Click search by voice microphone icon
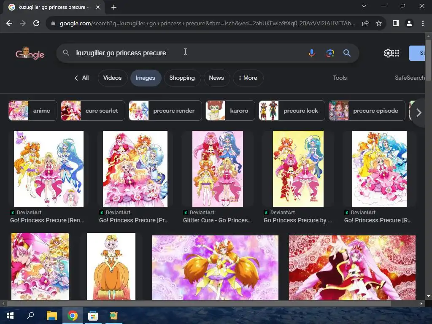The width and height of the screenshot is (432, 324). [312, 53]
